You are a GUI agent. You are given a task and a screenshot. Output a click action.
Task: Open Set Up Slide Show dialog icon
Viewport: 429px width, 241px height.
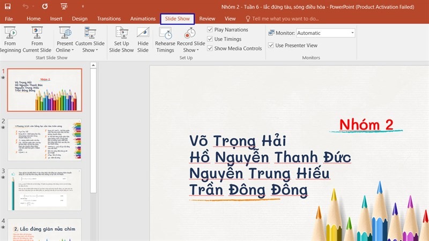pyautogui.click(x=122, y=33)
